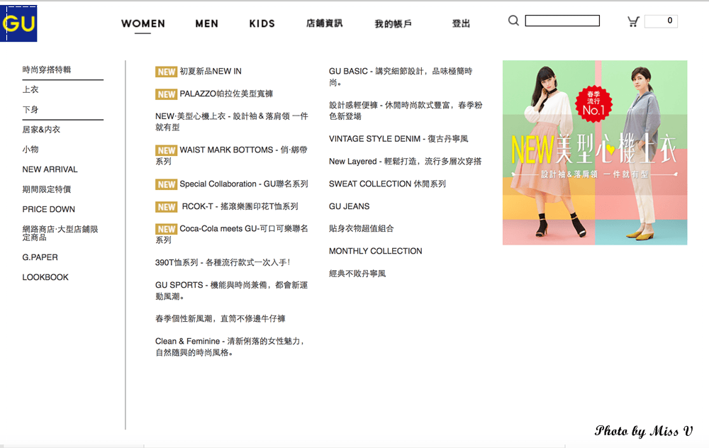This screenshot has height=448, width=709.
Task: Open 貼身衣物超值組合 link
Action: click(362, 229)
